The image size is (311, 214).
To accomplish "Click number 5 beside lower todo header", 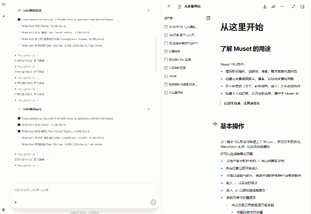I will click(x=148, y=109).
